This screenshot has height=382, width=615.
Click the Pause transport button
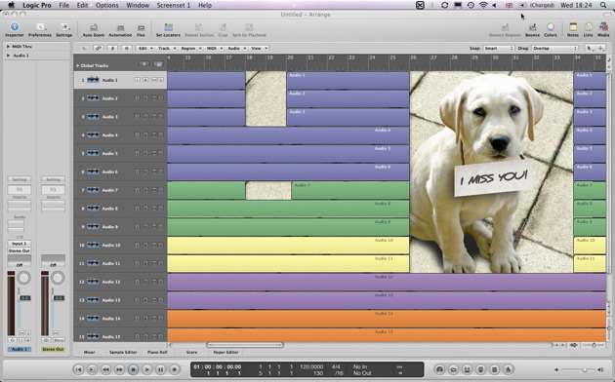161,369
